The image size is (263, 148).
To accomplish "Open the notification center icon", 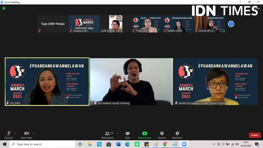I will [257, 144].
